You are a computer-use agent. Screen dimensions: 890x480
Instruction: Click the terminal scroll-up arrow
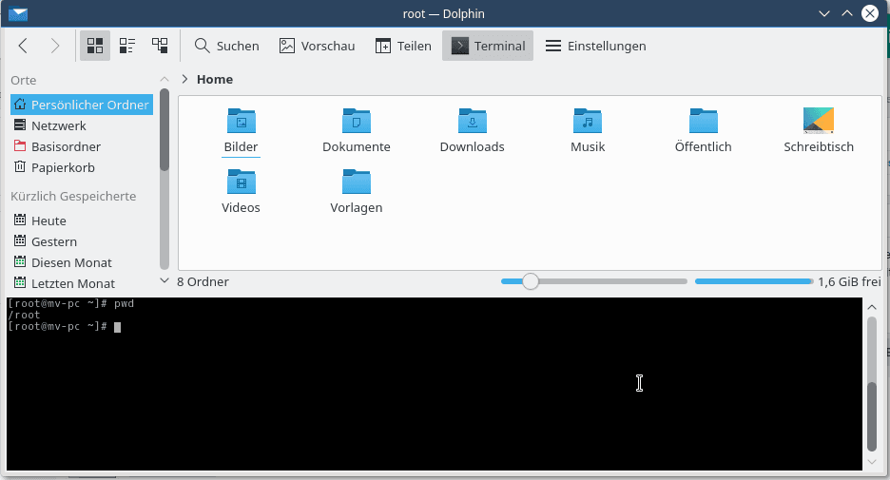point(872,307)
